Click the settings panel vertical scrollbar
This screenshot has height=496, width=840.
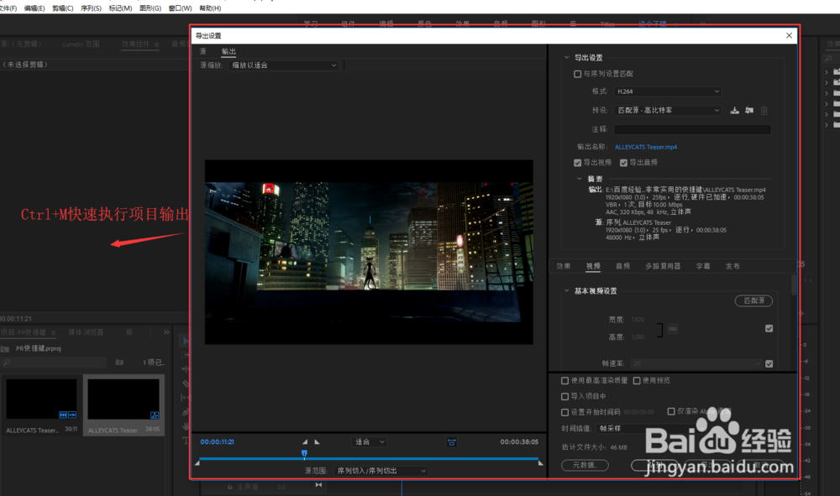click(794, 285)
